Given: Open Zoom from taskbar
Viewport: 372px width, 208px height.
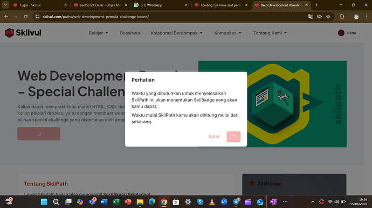Looking at the screenshot, I should click(x=224, y=202).
